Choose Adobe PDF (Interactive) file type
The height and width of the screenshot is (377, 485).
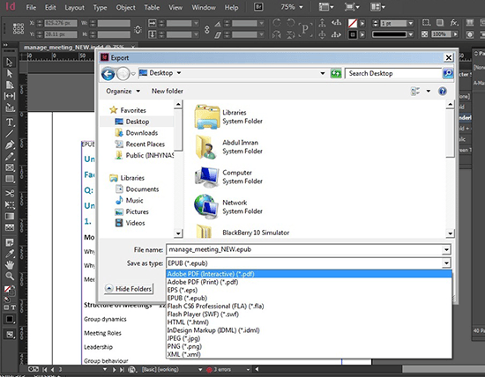click(309, 274)
